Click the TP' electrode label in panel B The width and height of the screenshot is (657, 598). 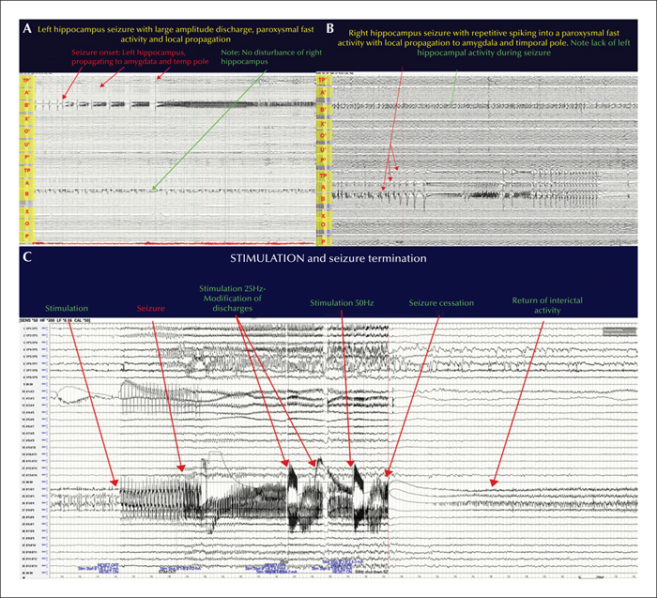tap(322, 80)
